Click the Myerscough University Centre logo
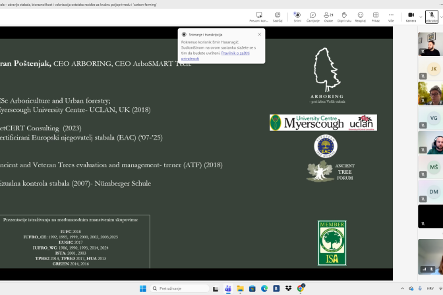The height and width of the screenshot is (295, 443). pos(323,122)
